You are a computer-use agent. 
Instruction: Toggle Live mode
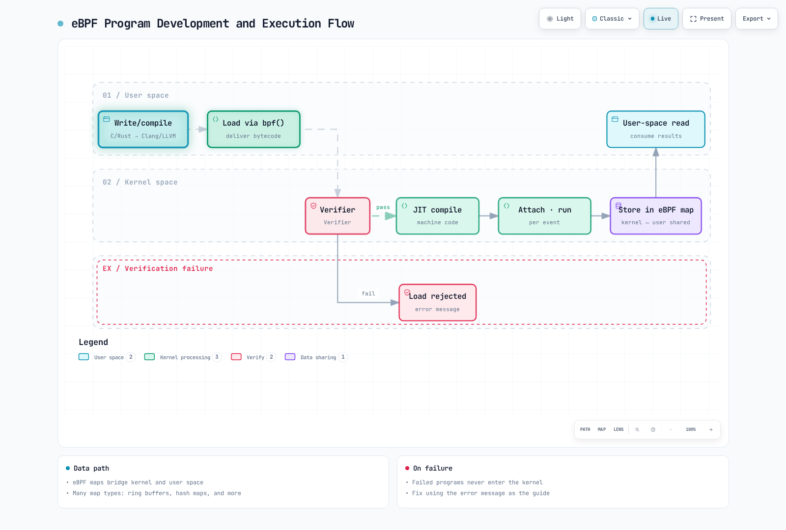coord(661,19)
